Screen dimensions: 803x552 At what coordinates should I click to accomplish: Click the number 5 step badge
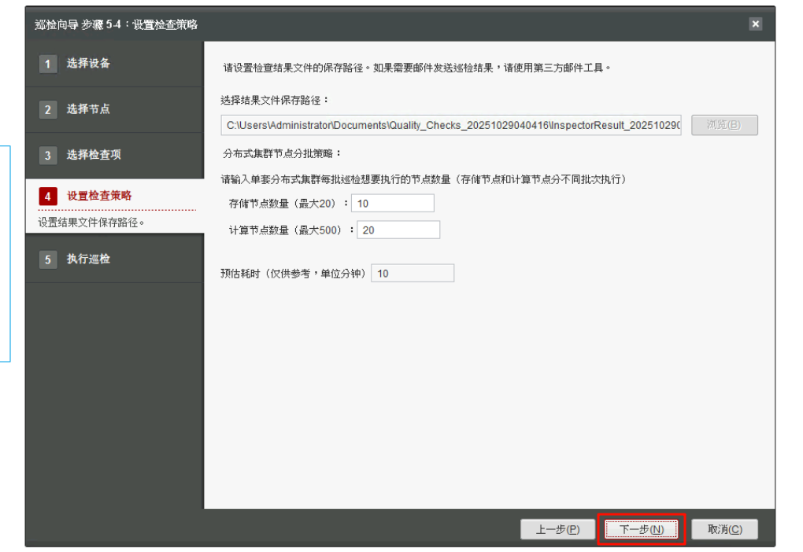(48, 259)
